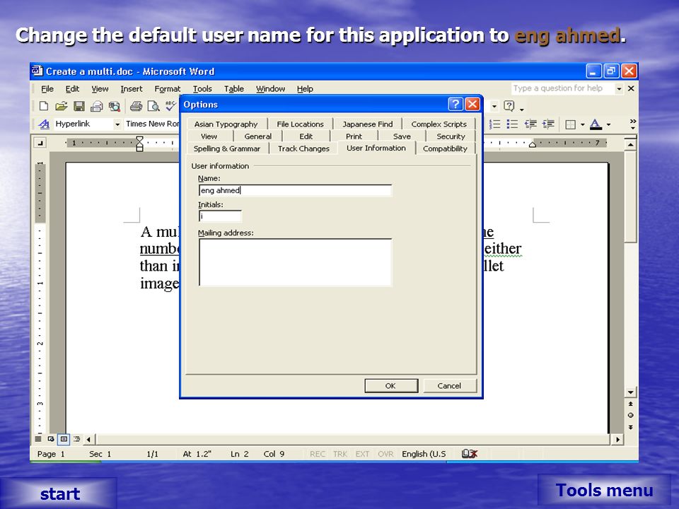Click the start button

[x=59, y=493]
